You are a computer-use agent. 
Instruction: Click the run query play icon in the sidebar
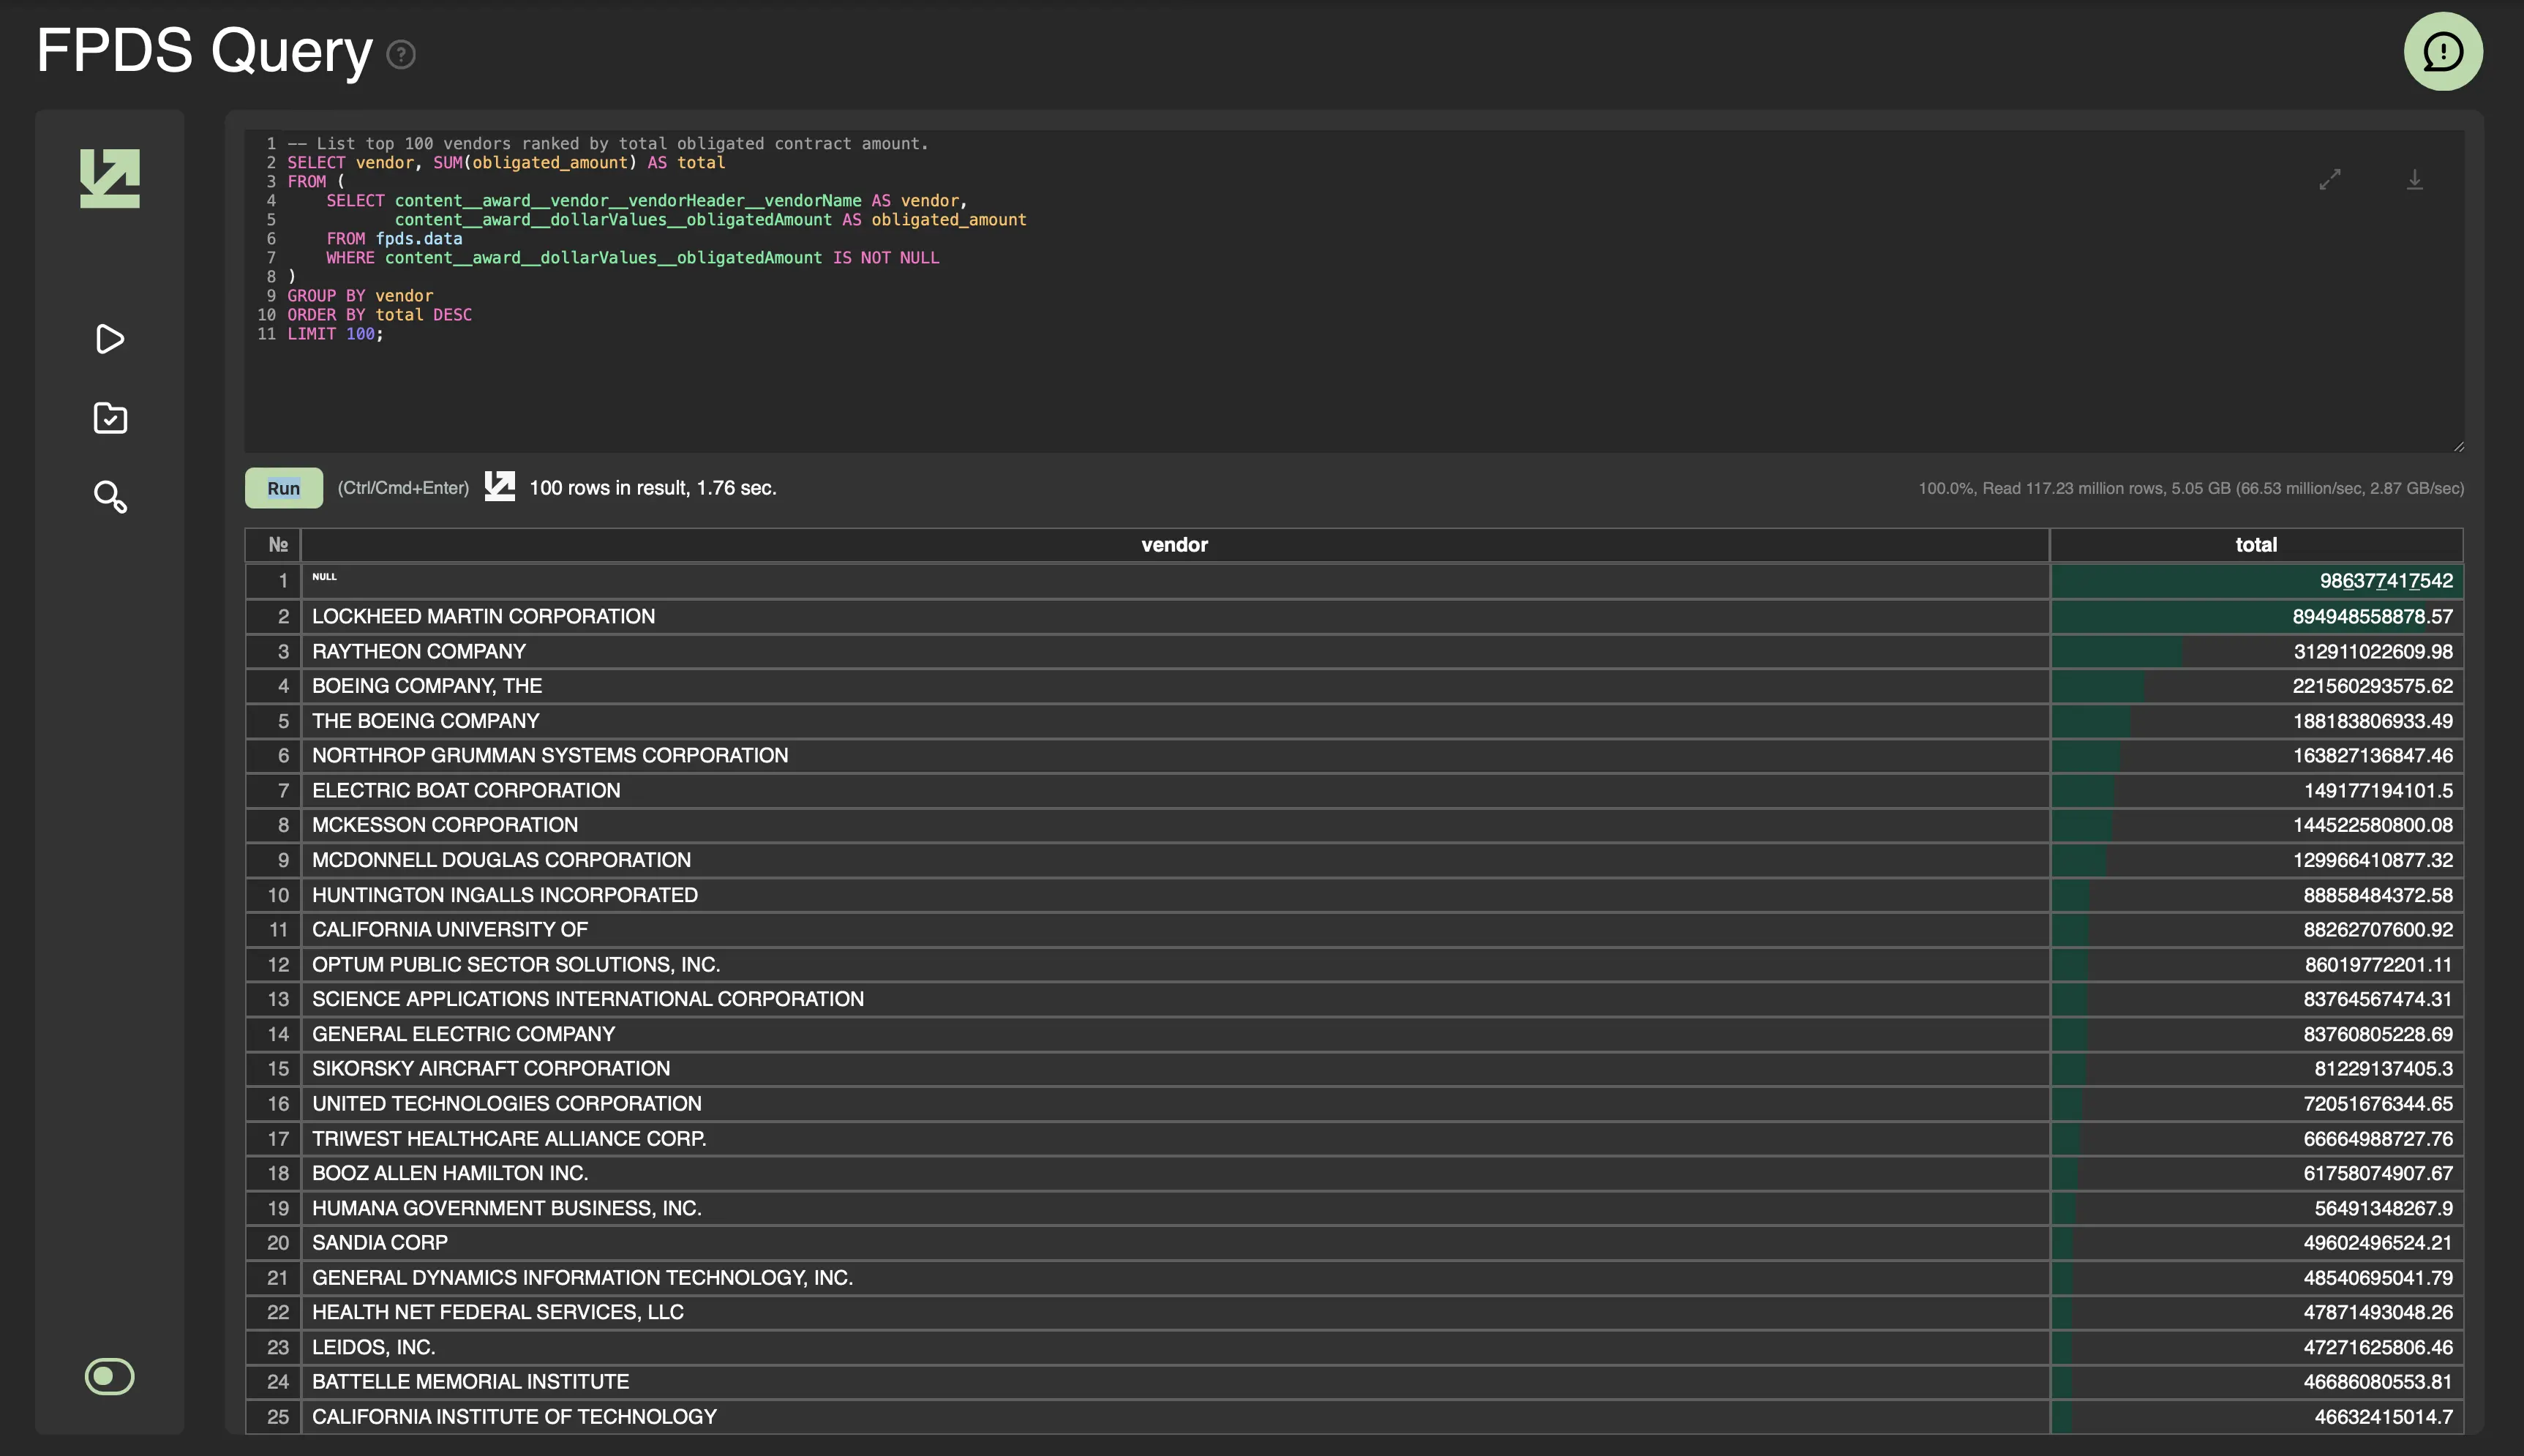click(x=110, y=339)
